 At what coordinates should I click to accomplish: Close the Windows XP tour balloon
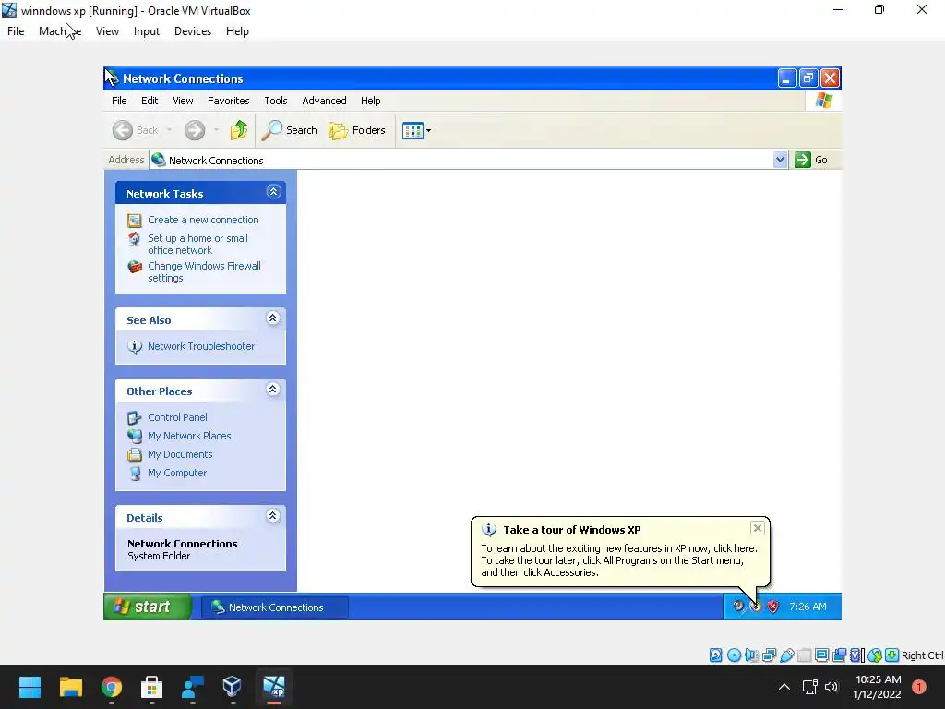pos(758,528)
